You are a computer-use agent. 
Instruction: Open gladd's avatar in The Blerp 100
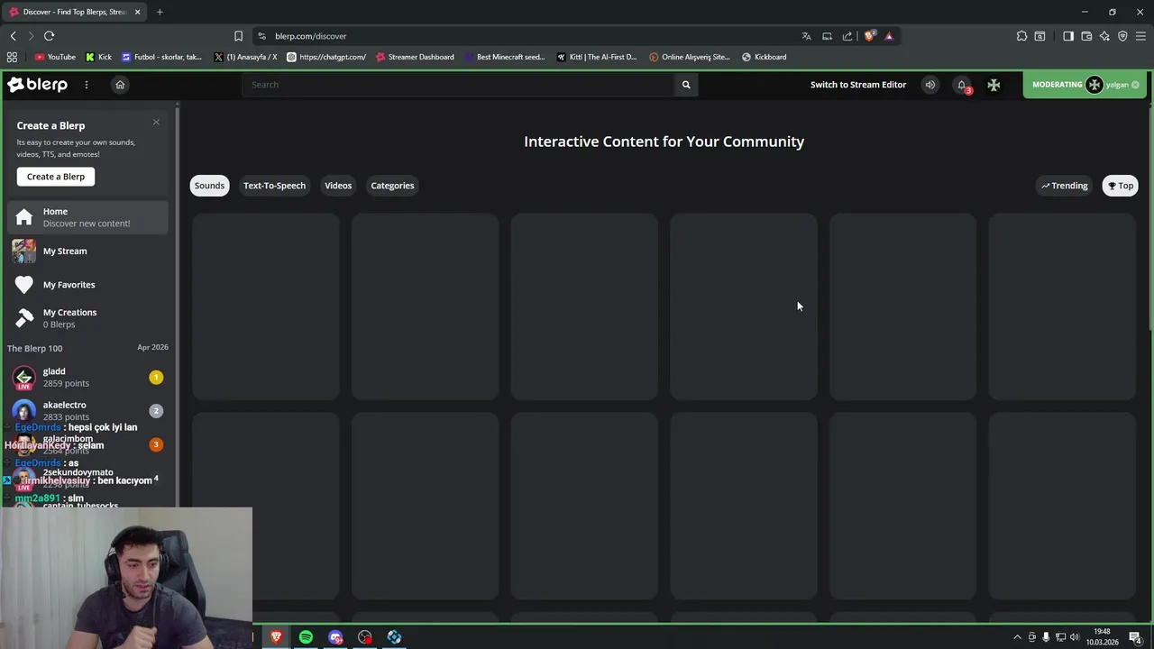(x=24, y=377)
